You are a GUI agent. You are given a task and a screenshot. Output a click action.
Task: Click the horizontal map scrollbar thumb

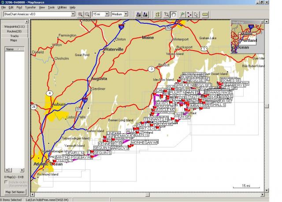tap(148, 195)
